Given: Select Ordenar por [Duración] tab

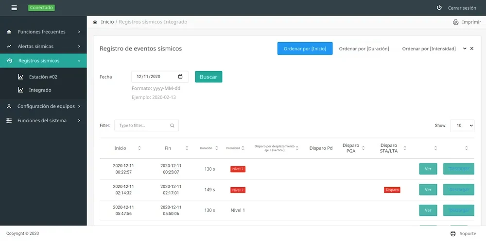Looking at the screenshot, I should tap(364, 48).
